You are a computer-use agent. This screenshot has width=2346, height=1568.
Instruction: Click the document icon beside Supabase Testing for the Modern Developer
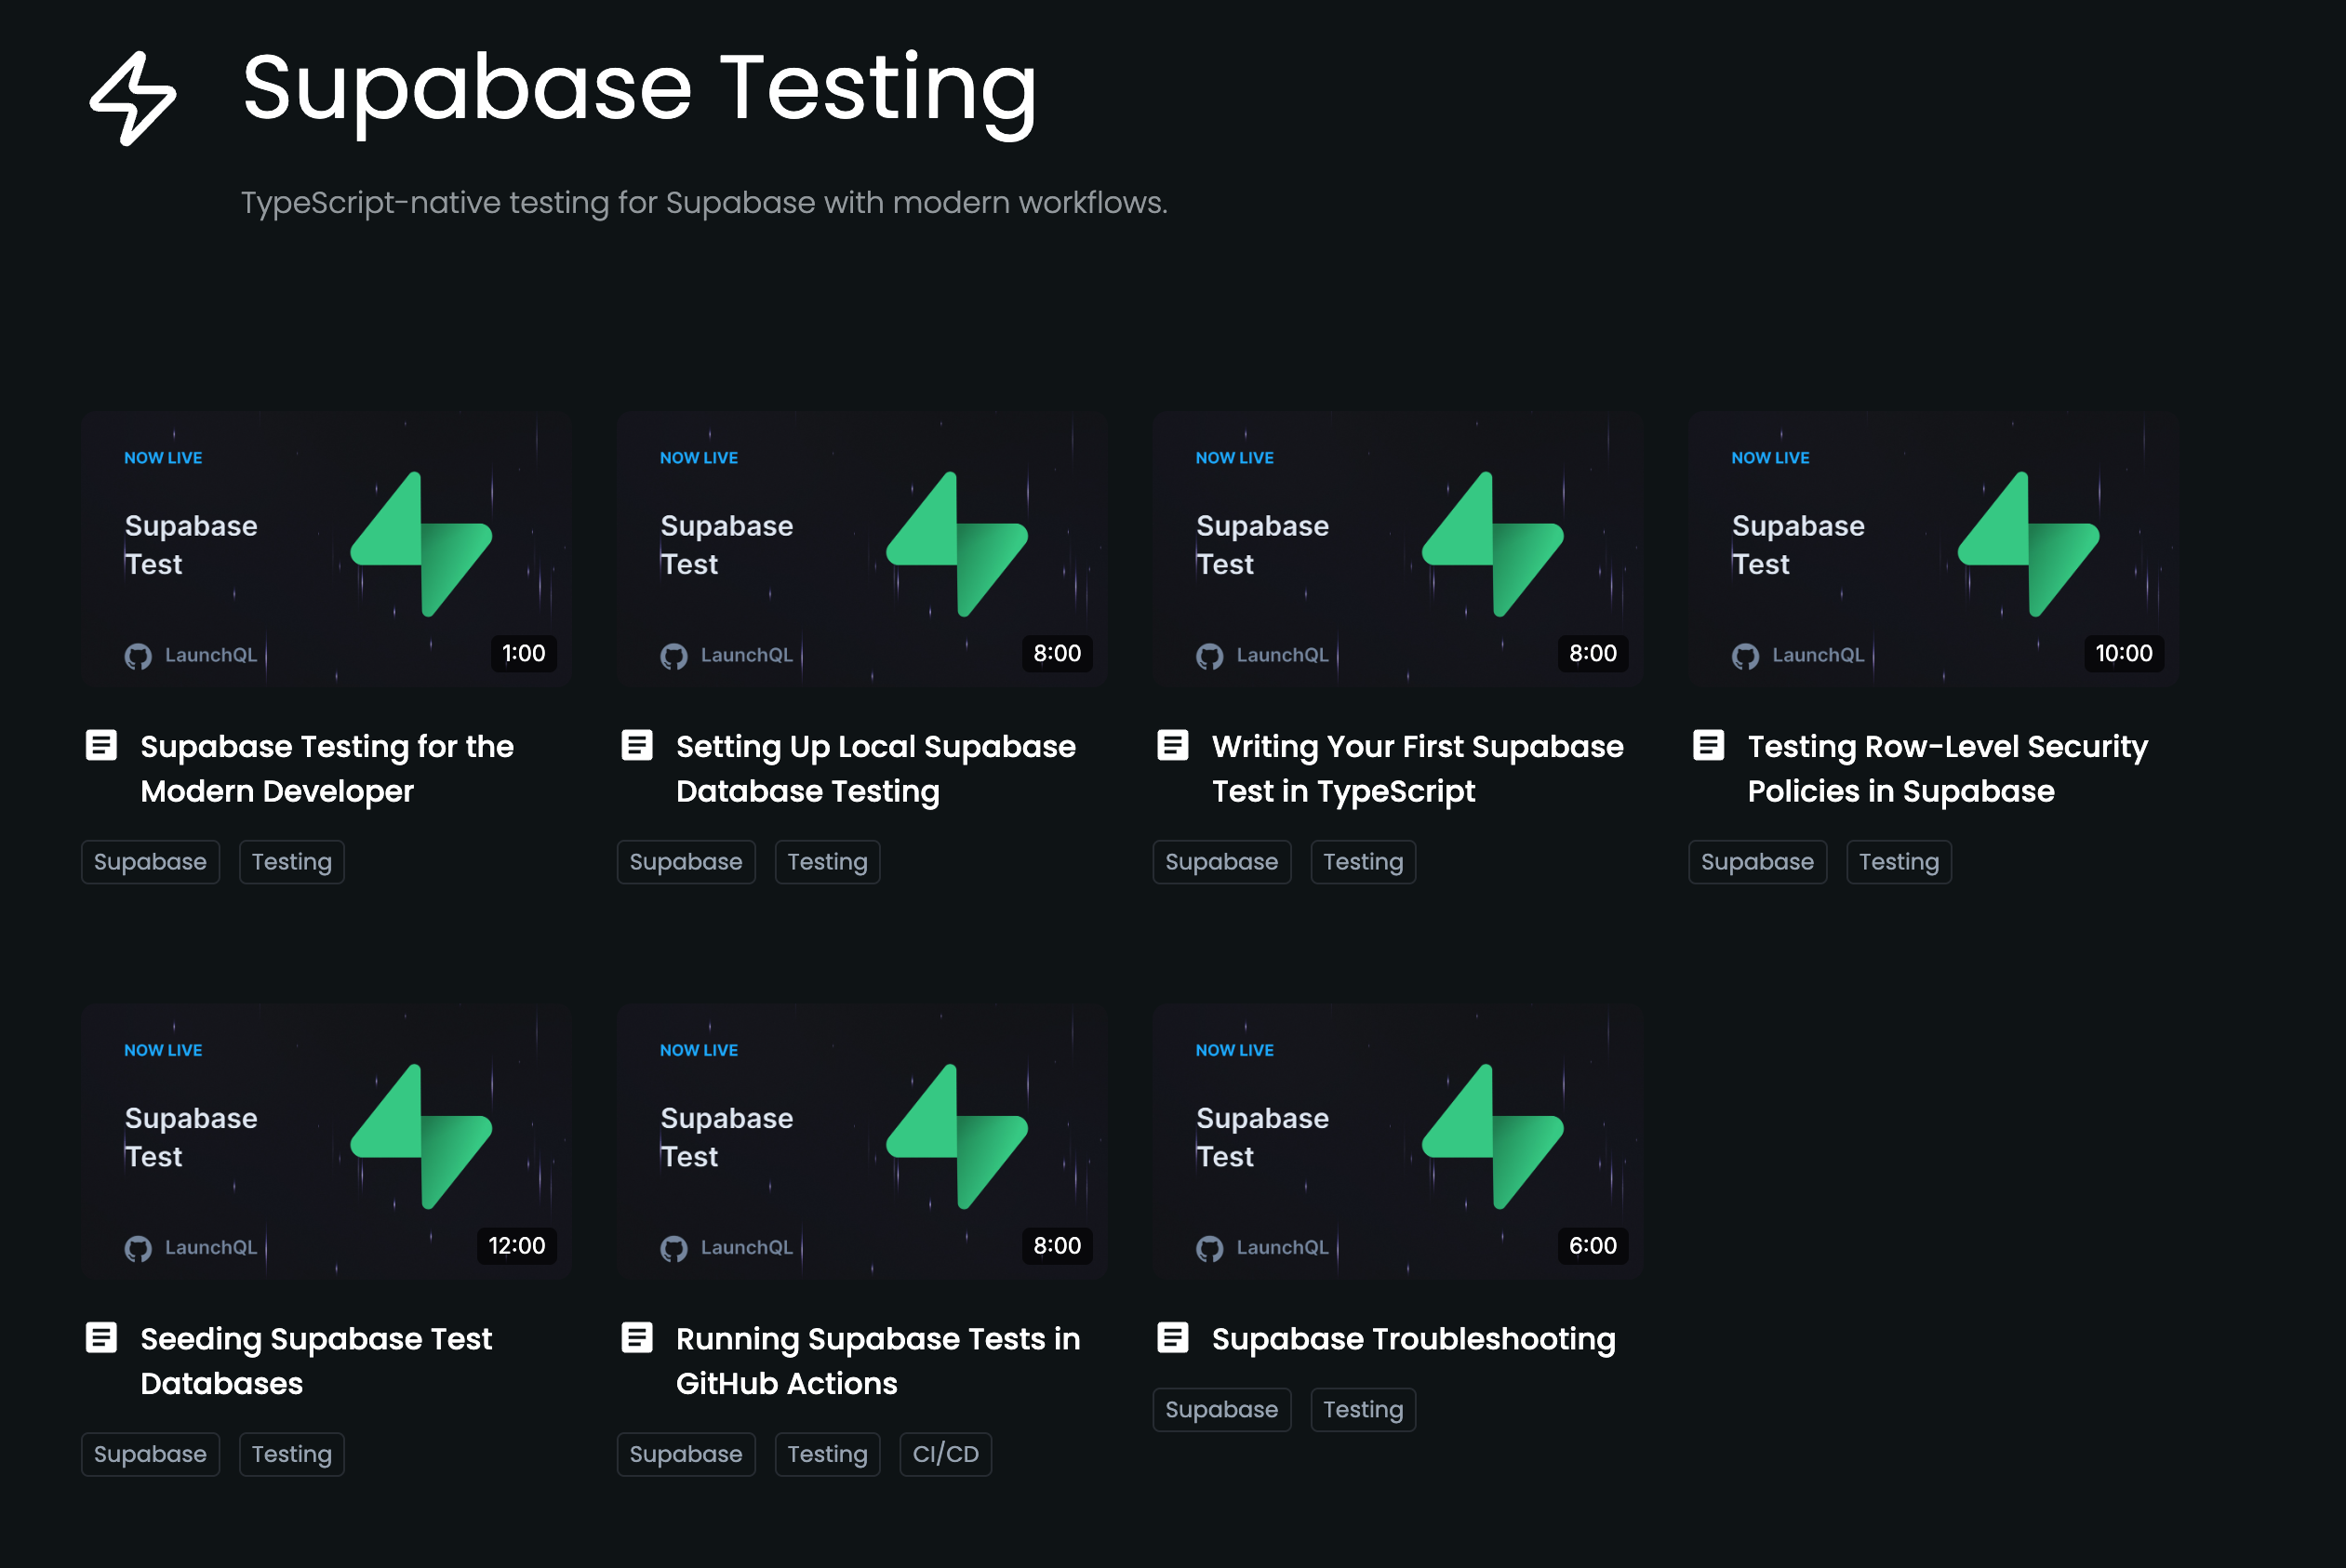pos(103,745)
